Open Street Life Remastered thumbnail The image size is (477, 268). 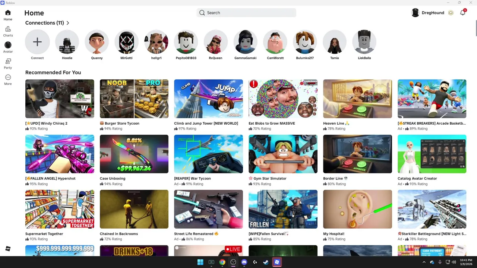tap(208, 209)
